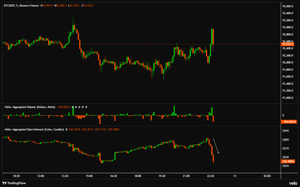This screenshot has width=300, height=187.
Task: Click the 13:30 time axis label
Action: pyautogui.click(x=65, y=176)
